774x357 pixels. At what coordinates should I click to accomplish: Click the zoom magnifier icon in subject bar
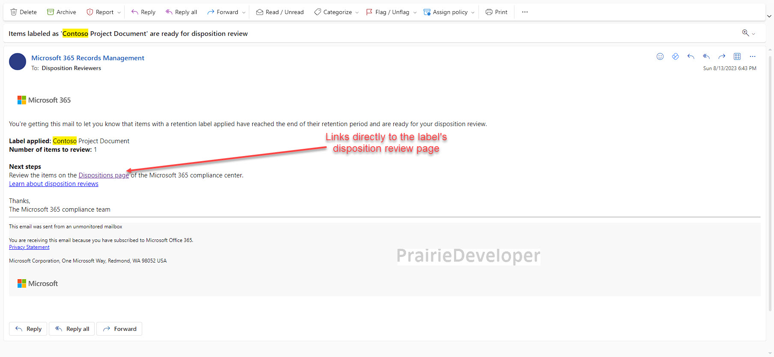tap(745, 33)
